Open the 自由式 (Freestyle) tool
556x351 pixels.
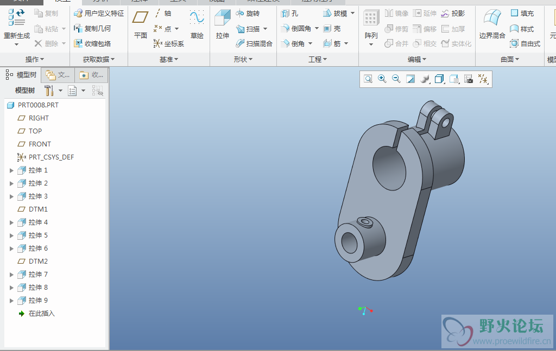click(525, 43)
